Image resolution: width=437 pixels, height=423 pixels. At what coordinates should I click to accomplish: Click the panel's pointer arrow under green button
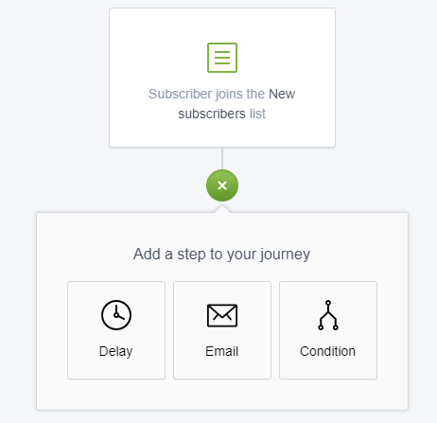[x=222, y=209]
